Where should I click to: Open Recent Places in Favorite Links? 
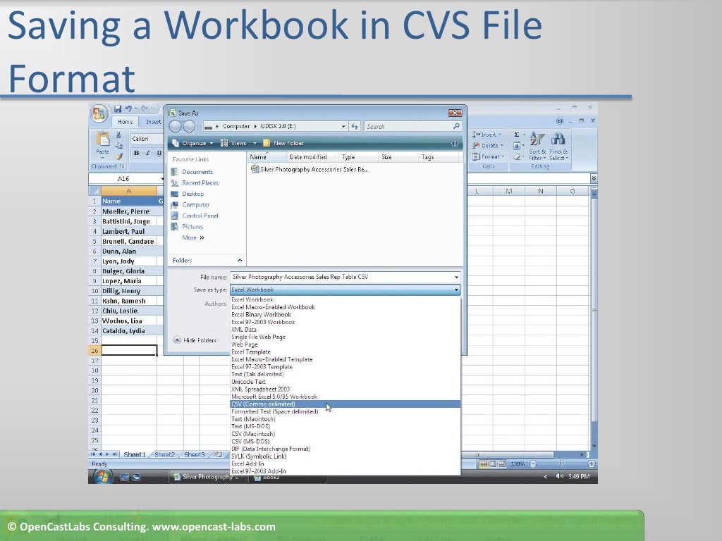pyautogui.click(x=200, y=182)
